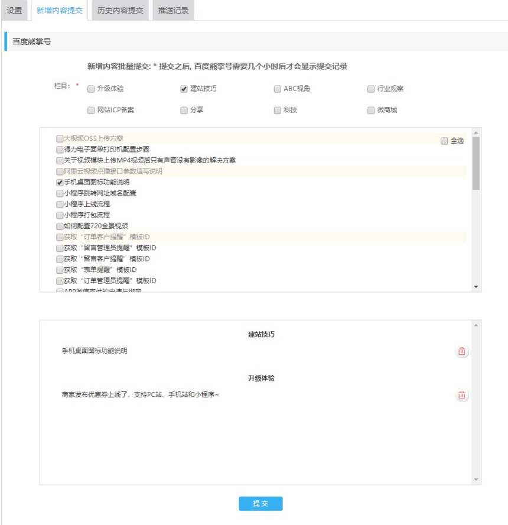Click the article list scrollbar thumb

tap(476, 163)
